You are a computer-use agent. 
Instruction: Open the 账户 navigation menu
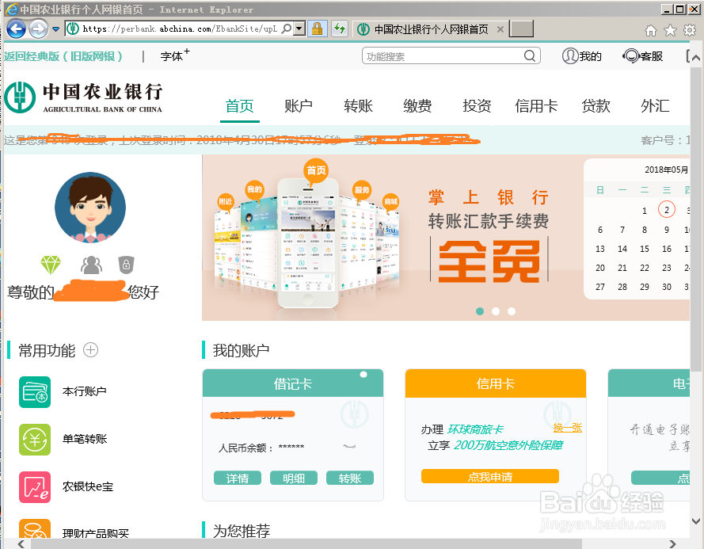click(299, 106)
